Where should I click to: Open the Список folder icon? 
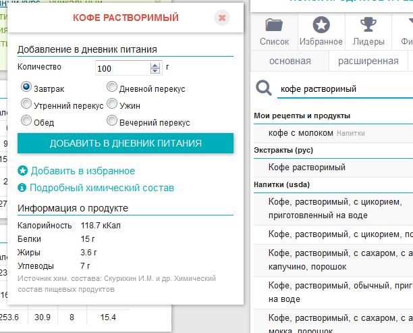pyautogui.click(x=274, y=26)
